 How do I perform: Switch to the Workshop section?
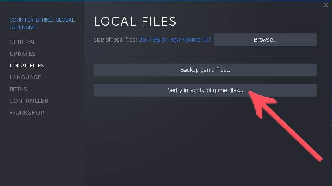[x=27, y=113]
